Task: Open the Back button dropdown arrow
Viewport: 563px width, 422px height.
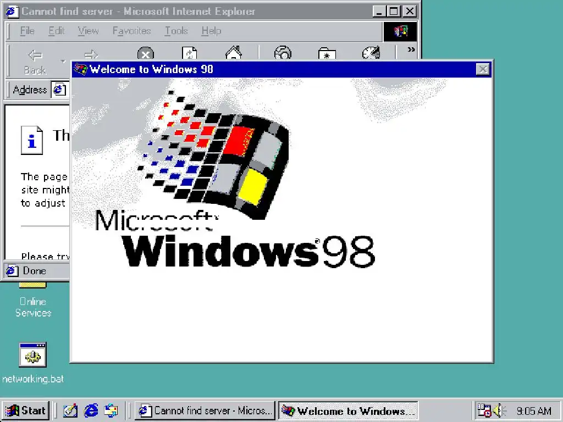Action: pyautogui.click(x=63, y=62)
